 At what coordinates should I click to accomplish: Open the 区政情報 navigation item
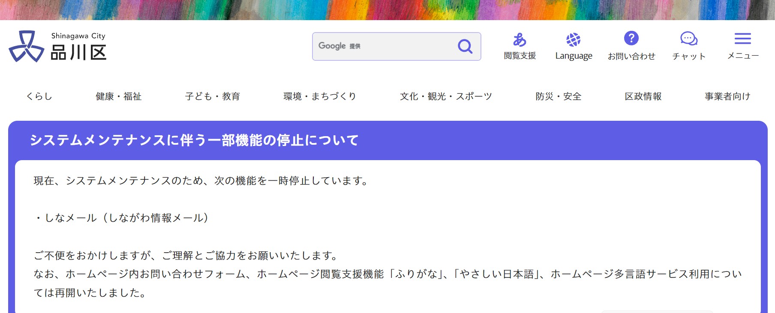[643, 96]
